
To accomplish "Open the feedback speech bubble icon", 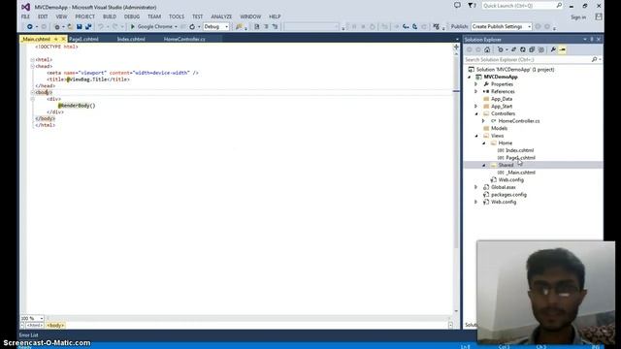I will (457, 6).
